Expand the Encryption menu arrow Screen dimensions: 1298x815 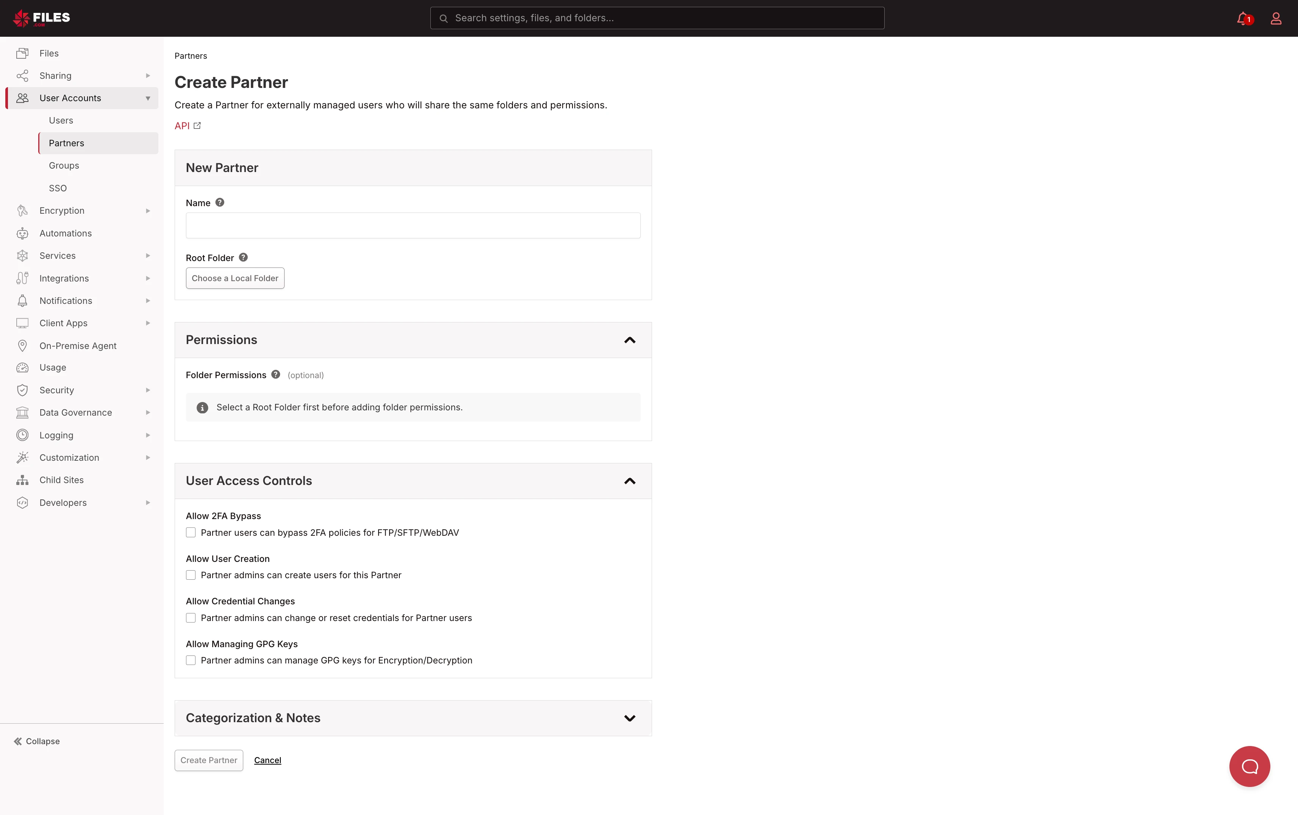pos(148,211)
